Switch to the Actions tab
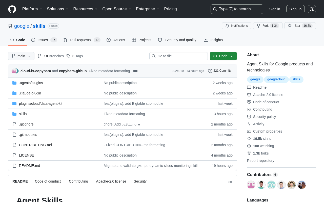 click(116, 40)
